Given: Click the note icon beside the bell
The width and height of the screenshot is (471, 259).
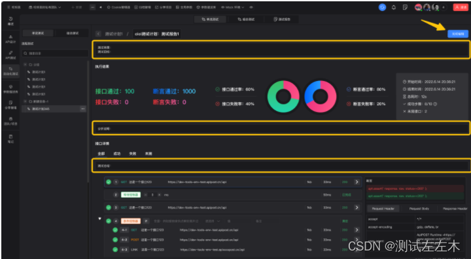Looking at the screenshot, I should tap(405, 7).
